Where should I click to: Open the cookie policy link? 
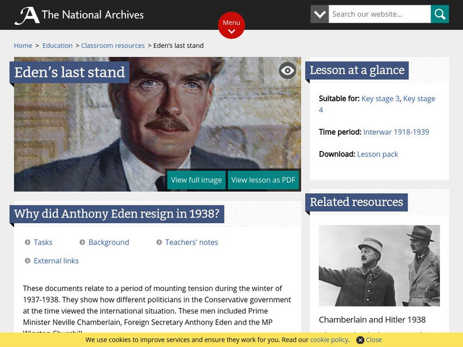(329, 340)
